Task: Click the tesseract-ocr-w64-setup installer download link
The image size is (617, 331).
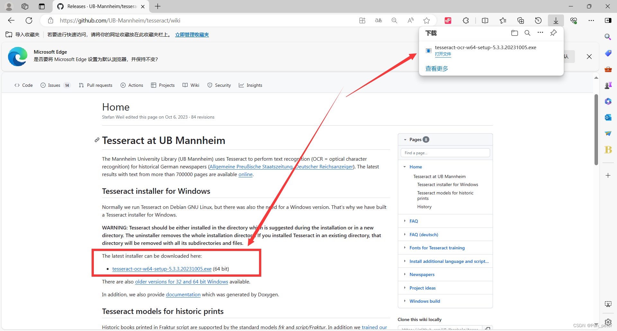Action: click(x=162, y=269)
